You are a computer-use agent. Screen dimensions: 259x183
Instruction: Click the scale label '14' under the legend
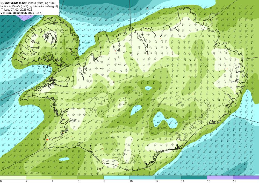click(x=183, y=181)
